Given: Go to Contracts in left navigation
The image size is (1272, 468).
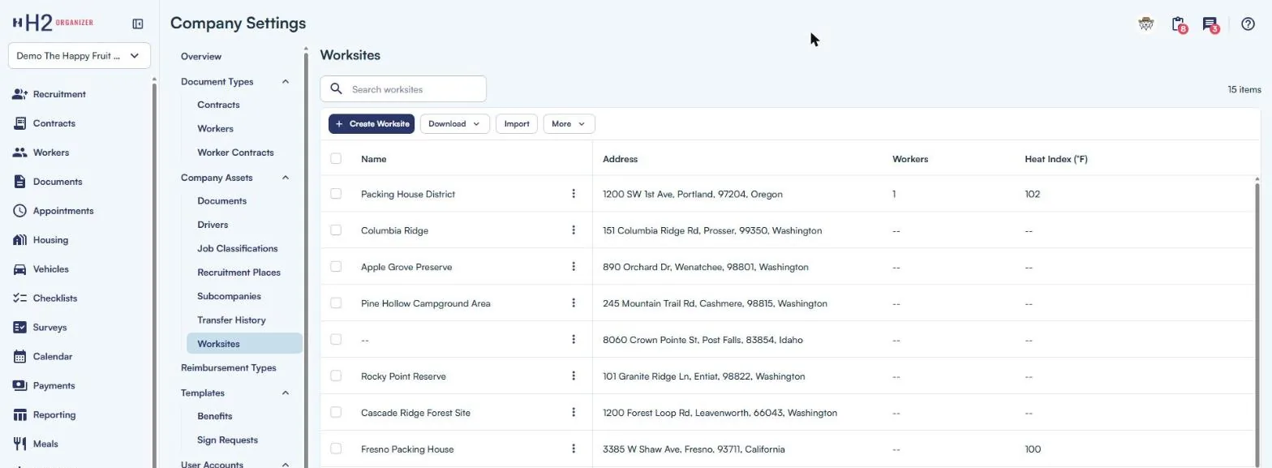Looking at the screenshot, I should tap(54, 123).
